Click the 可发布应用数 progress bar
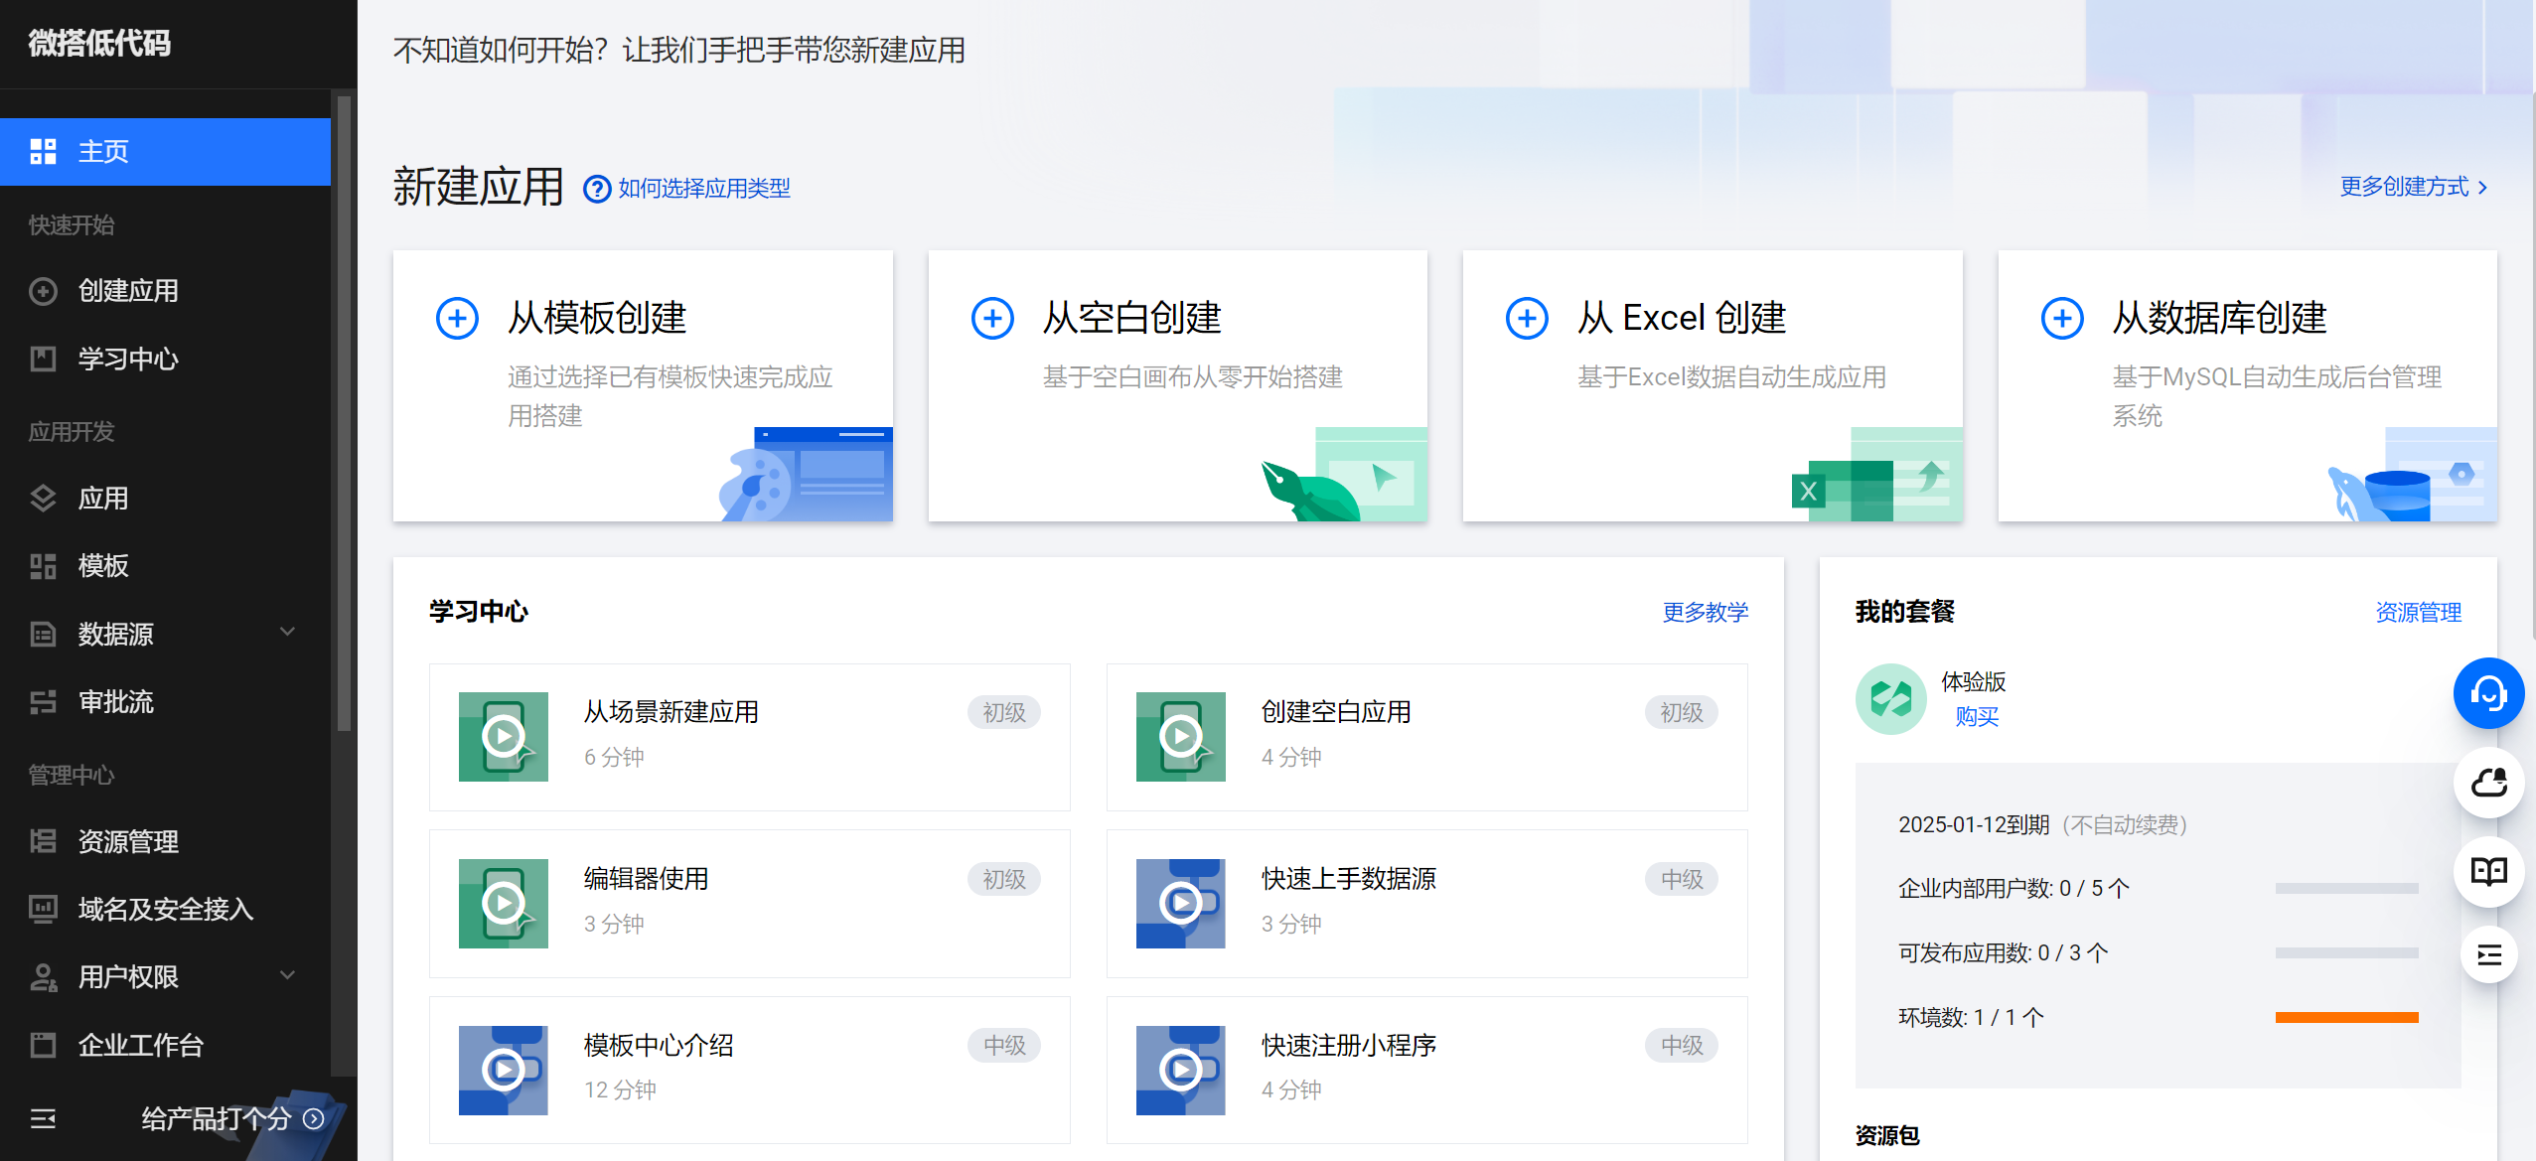Image resolution: width=2536 pixels, height=1161 pixels. pyautogui.click(x=2346, y=952)
